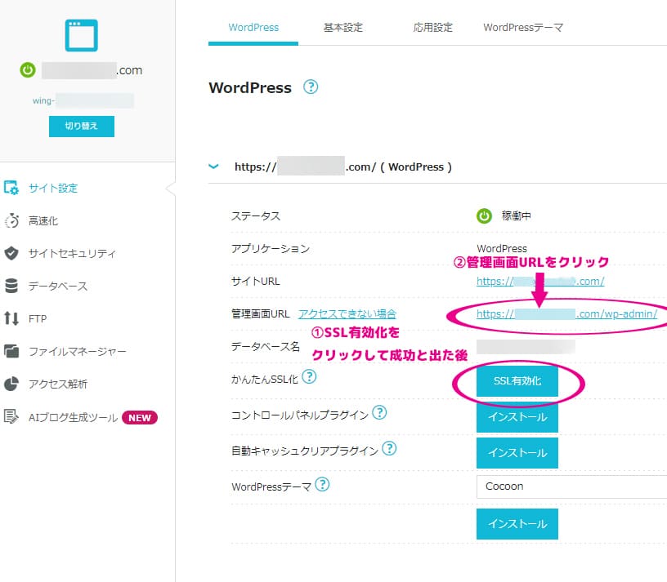Click the help icon beside かんたんSSL化
The image size is (667, 582).
[x=309, y=376]
